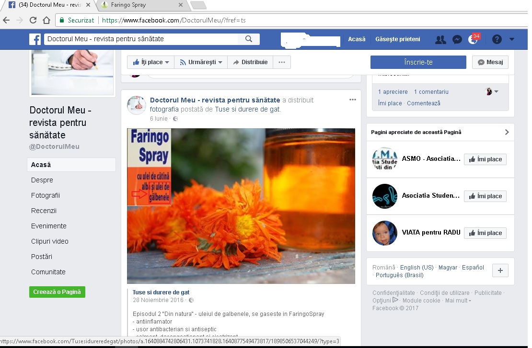Click the green secure padlock icon

tap(62, 20)
